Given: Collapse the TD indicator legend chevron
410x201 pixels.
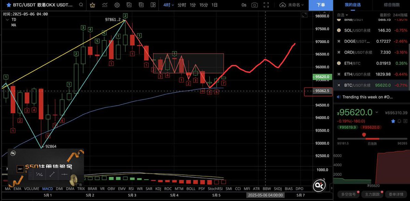Looking at the screenshot, I should (8, 20).
